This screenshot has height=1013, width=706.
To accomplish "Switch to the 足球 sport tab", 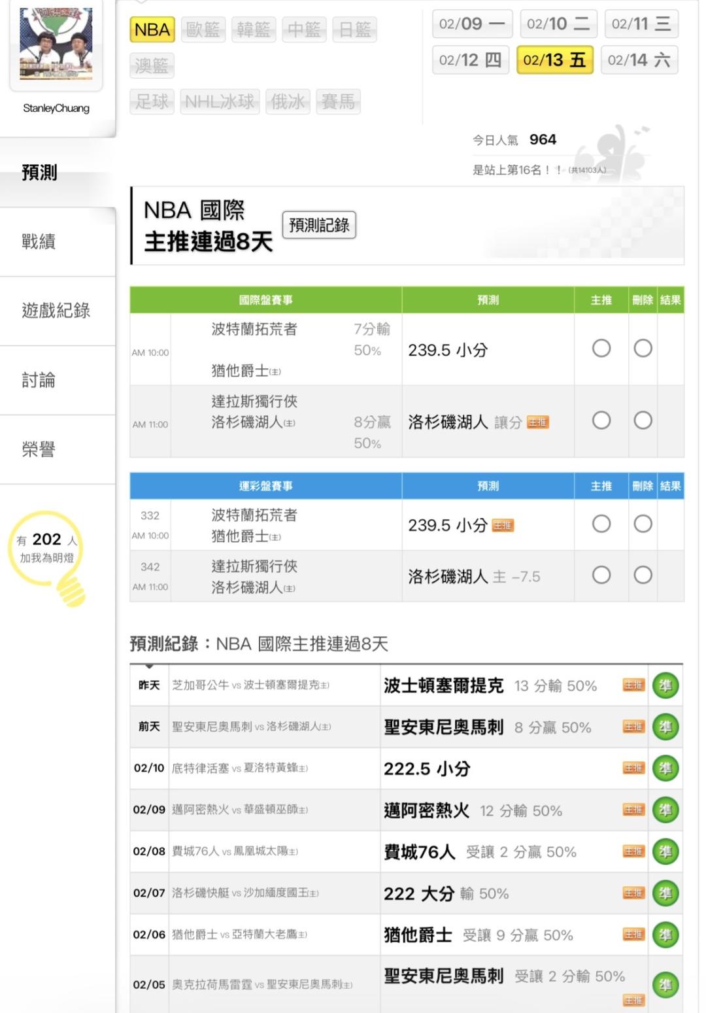I will click(x=152, y=102).
